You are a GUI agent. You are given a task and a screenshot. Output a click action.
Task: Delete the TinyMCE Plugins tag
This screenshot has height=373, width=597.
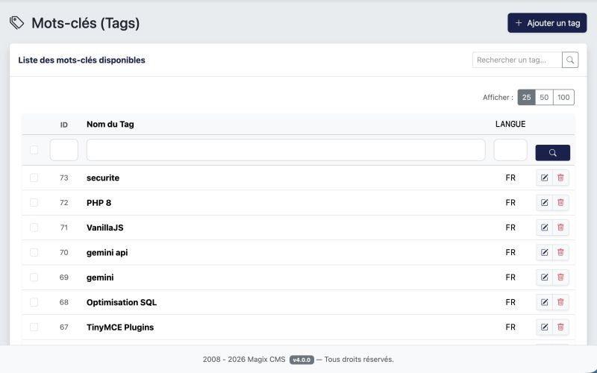pyautogui.click(x=560, y=327)
